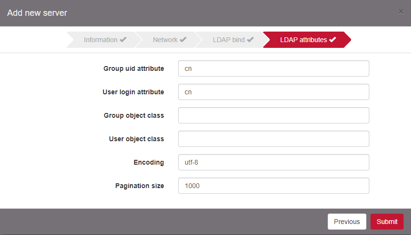Go back to the Information step
This screenshot has width=411, height=235.
coord(100,40)
